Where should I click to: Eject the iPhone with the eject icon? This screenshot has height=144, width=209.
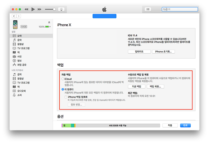(49, 22)
